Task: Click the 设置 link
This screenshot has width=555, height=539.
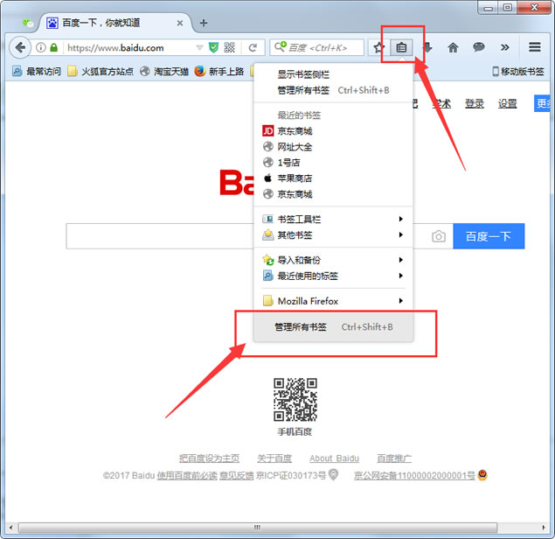Action: pos(508,104)
